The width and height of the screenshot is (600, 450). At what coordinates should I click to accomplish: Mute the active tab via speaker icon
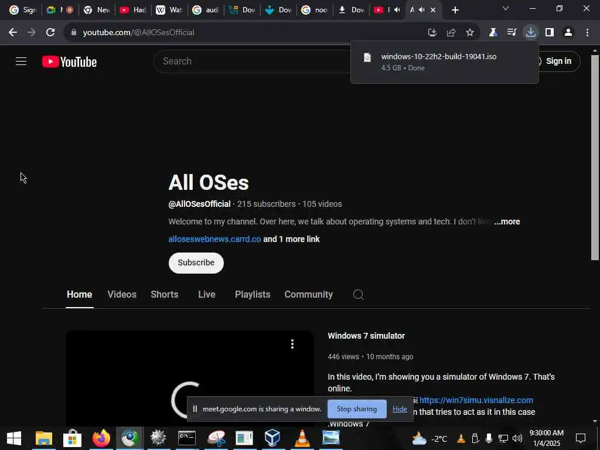coord(422,10)
